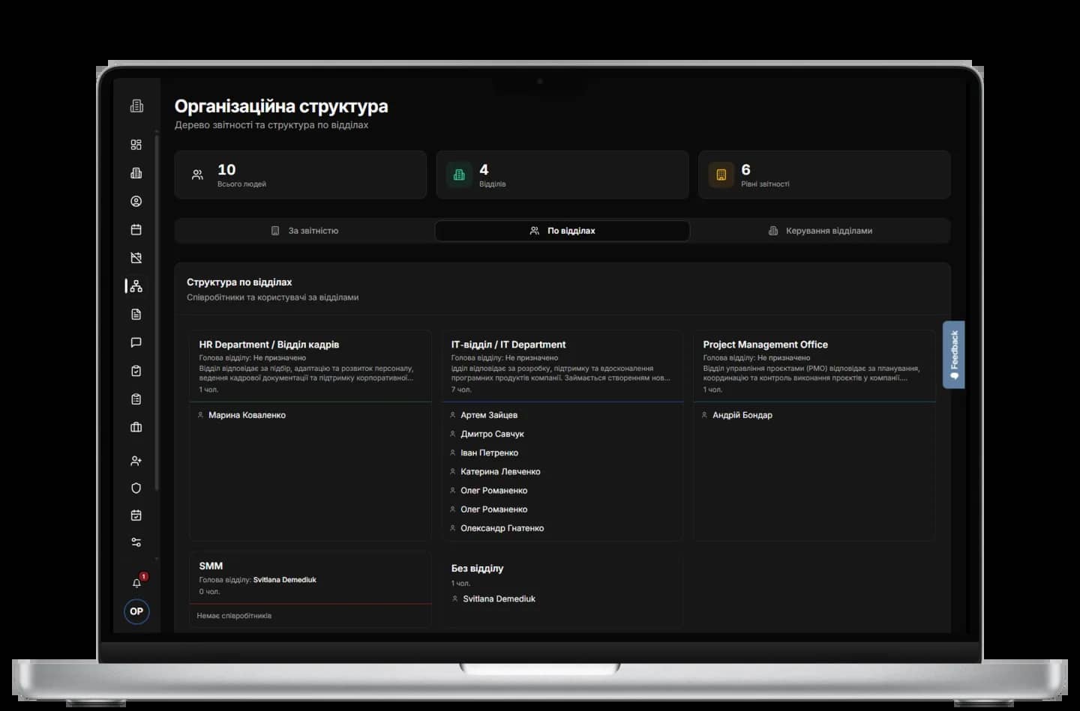Open the document page icon in sidebar
This screenshot has width=1080, height=711.
point(136,314)
